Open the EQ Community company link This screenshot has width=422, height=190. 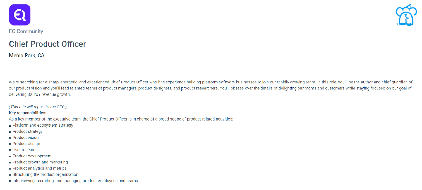point(26,31)
